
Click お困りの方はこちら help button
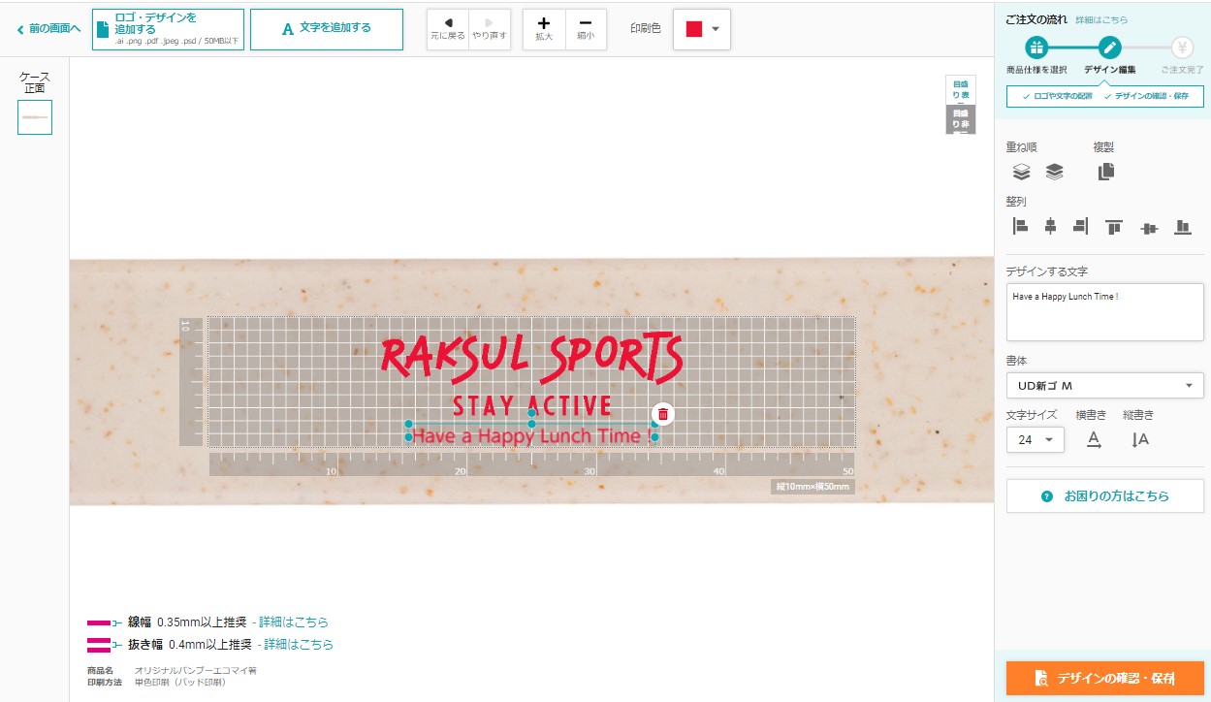[1105, 495]
